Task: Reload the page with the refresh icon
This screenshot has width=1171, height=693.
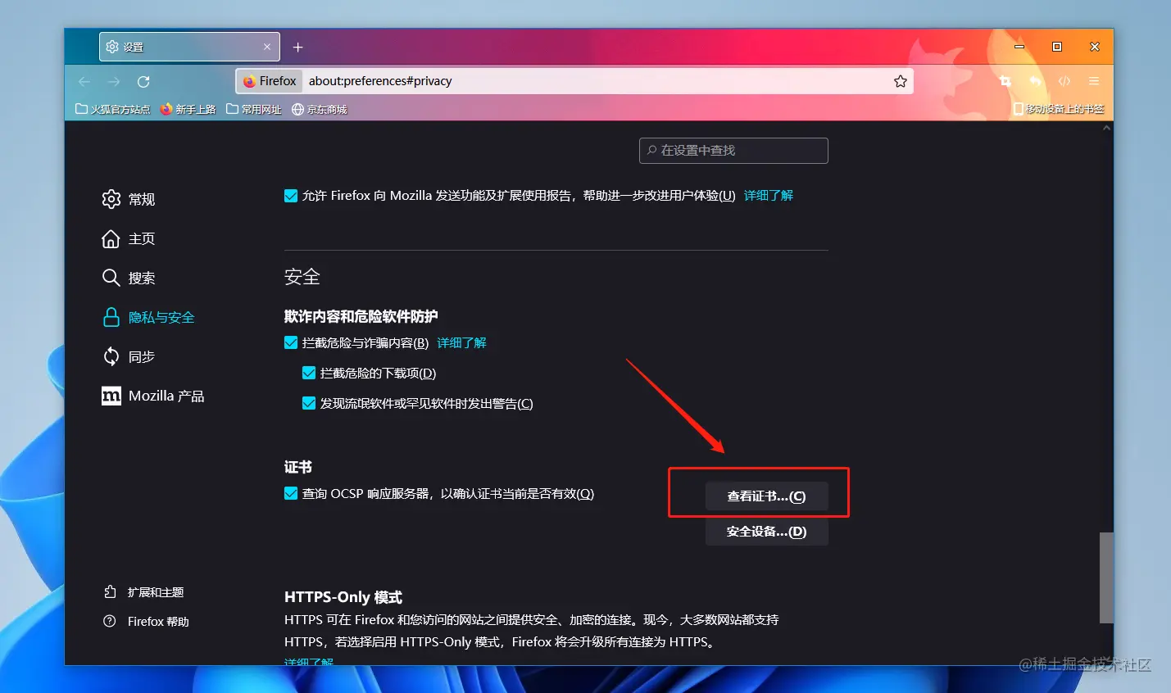Action: coord(143,82)
